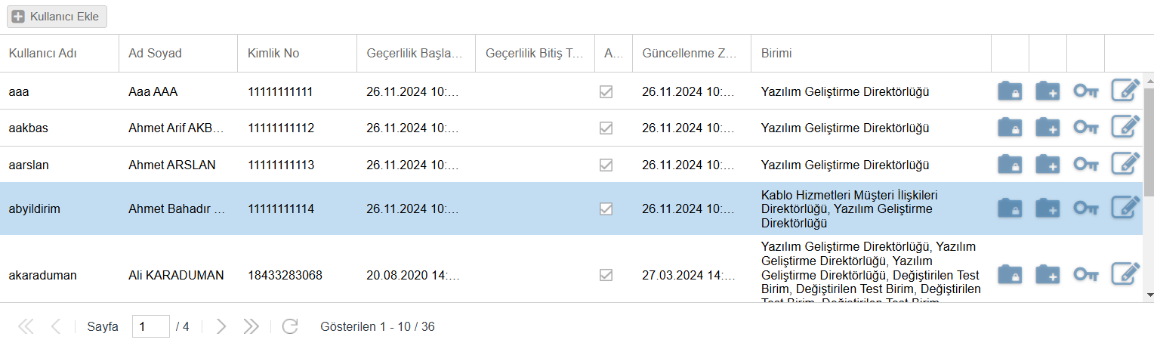This screenshot has height=349, width=1154.
Task: Toggle active checkbox for aarslan
Action: tap(606, 165)
